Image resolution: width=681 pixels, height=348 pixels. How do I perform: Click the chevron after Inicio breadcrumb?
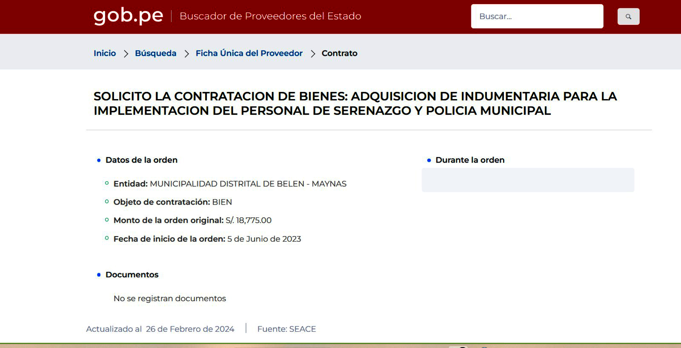pyautogui.click(x=126, y=54)
